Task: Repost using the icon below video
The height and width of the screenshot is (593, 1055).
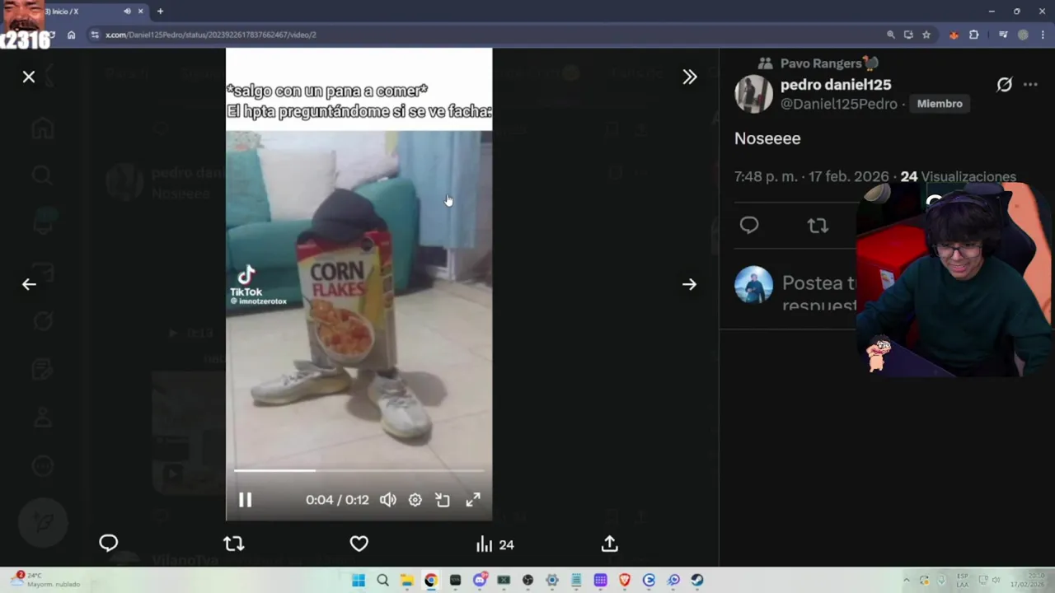Action: [x=234, y=544]
